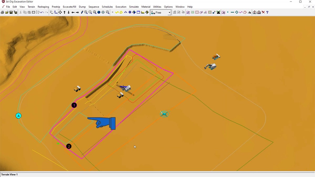Open the View menu

click(22, 7)
